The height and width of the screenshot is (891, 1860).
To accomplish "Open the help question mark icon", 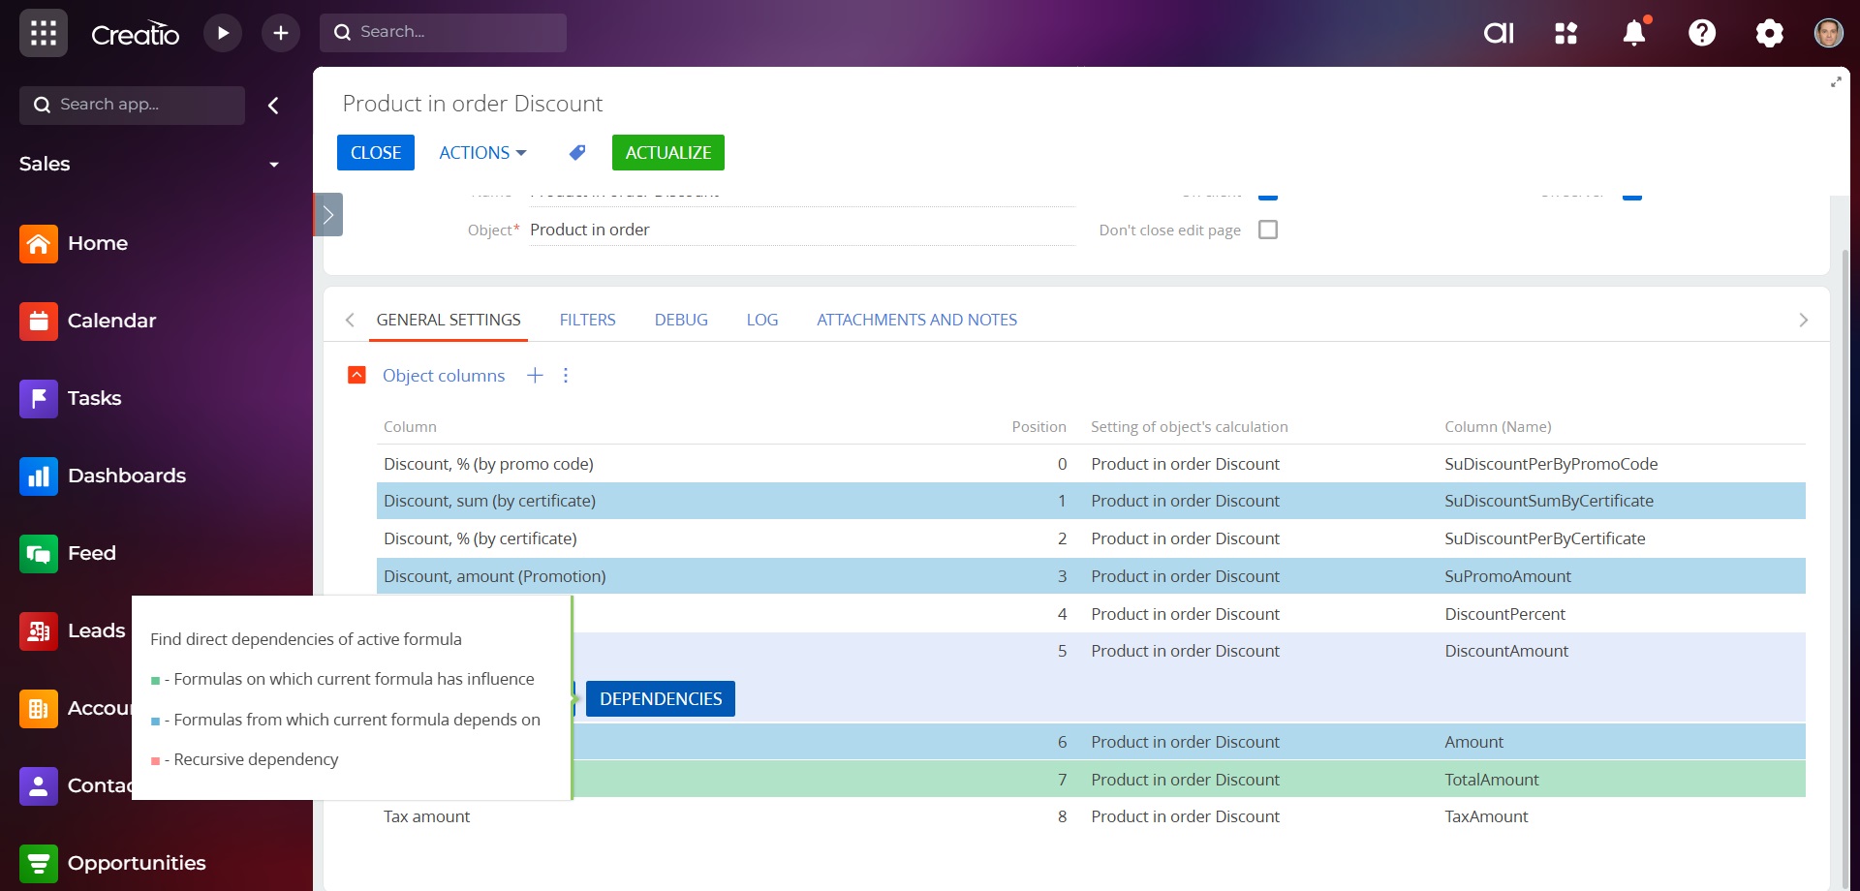I will click(x=1702, y=33).
